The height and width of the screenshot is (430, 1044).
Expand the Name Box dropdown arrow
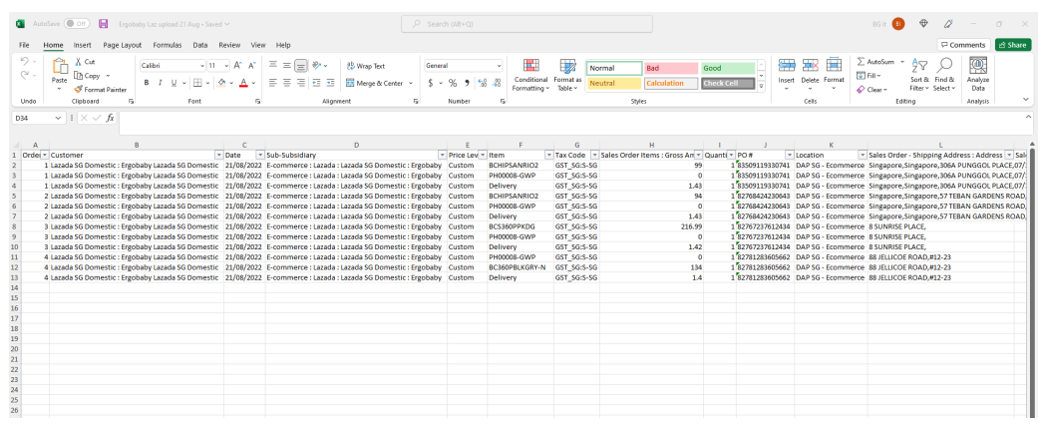(x=58, y=118)
